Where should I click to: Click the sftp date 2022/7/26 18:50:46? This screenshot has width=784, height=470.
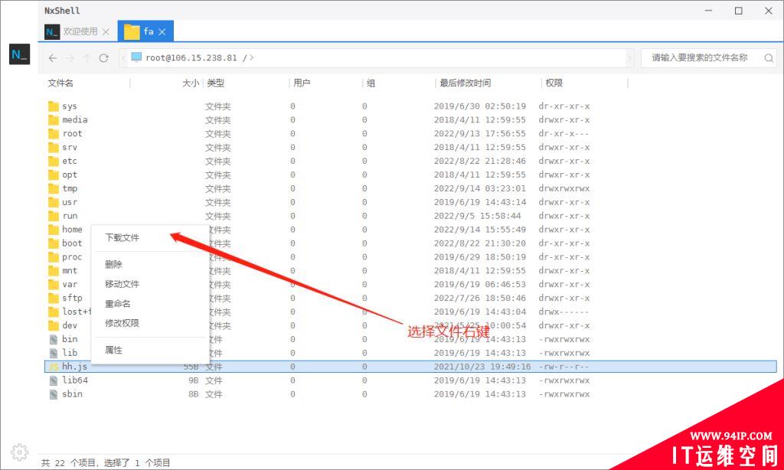click(480, 298)
